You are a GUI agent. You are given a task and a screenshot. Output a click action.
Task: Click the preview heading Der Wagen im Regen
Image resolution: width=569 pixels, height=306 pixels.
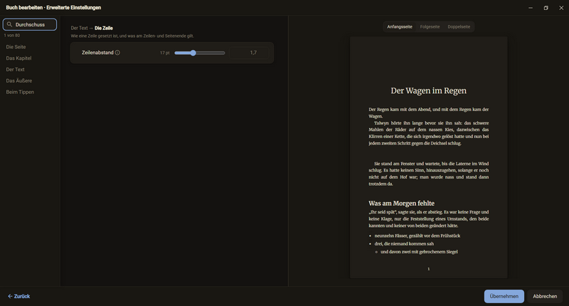pyautogui.click(x=429, y=91)
